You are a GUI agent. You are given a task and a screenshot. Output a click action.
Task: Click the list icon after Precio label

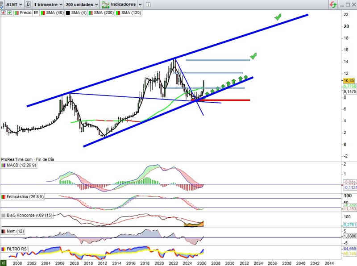[x=36, y=13]
